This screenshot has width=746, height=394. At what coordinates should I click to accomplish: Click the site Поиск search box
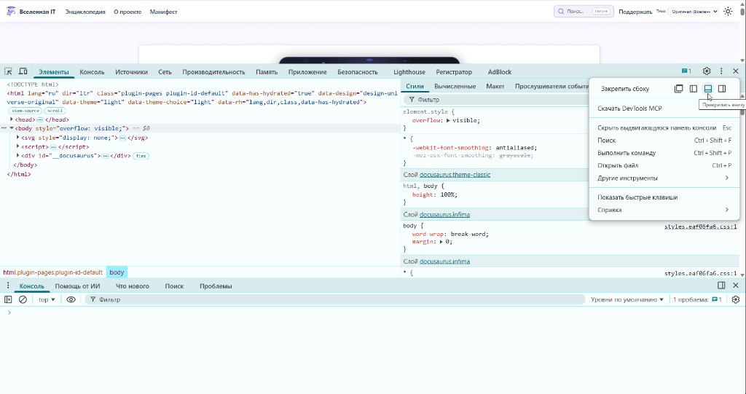[584, 12]
